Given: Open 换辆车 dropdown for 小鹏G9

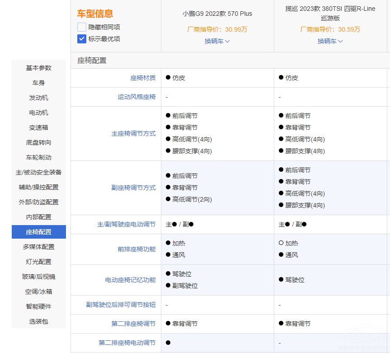Looking at the screenshot, I should 217,41.
